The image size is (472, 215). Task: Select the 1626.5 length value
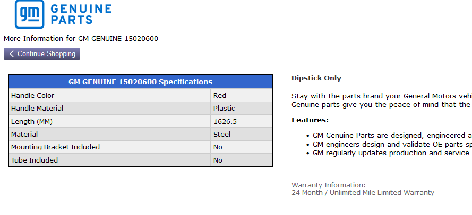coord(225,121)
